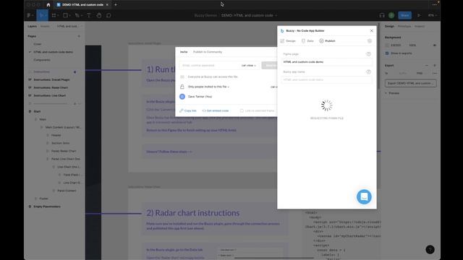The image size is (463, 260).
Task: Click help icon beside Figma page field
Action: [x=368, y=54]
